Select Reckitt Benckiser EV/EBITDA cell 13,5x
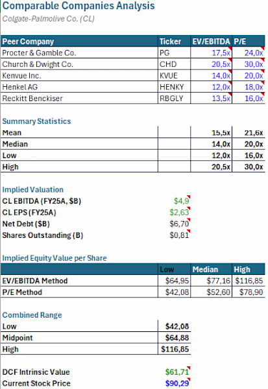 click(211, 99)
